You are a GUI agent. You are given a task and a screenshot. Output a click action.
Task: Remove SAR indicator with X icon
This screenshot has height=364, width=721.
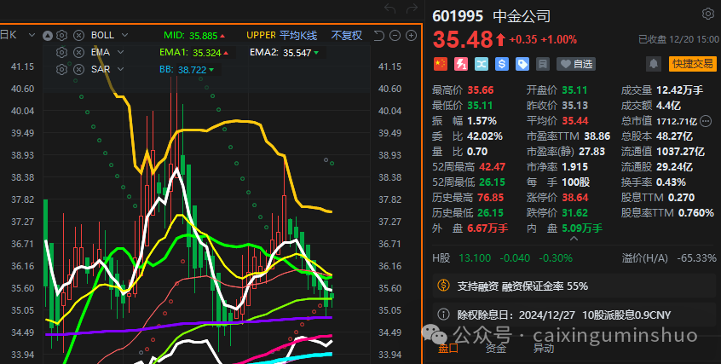click(x=78, y=70)
